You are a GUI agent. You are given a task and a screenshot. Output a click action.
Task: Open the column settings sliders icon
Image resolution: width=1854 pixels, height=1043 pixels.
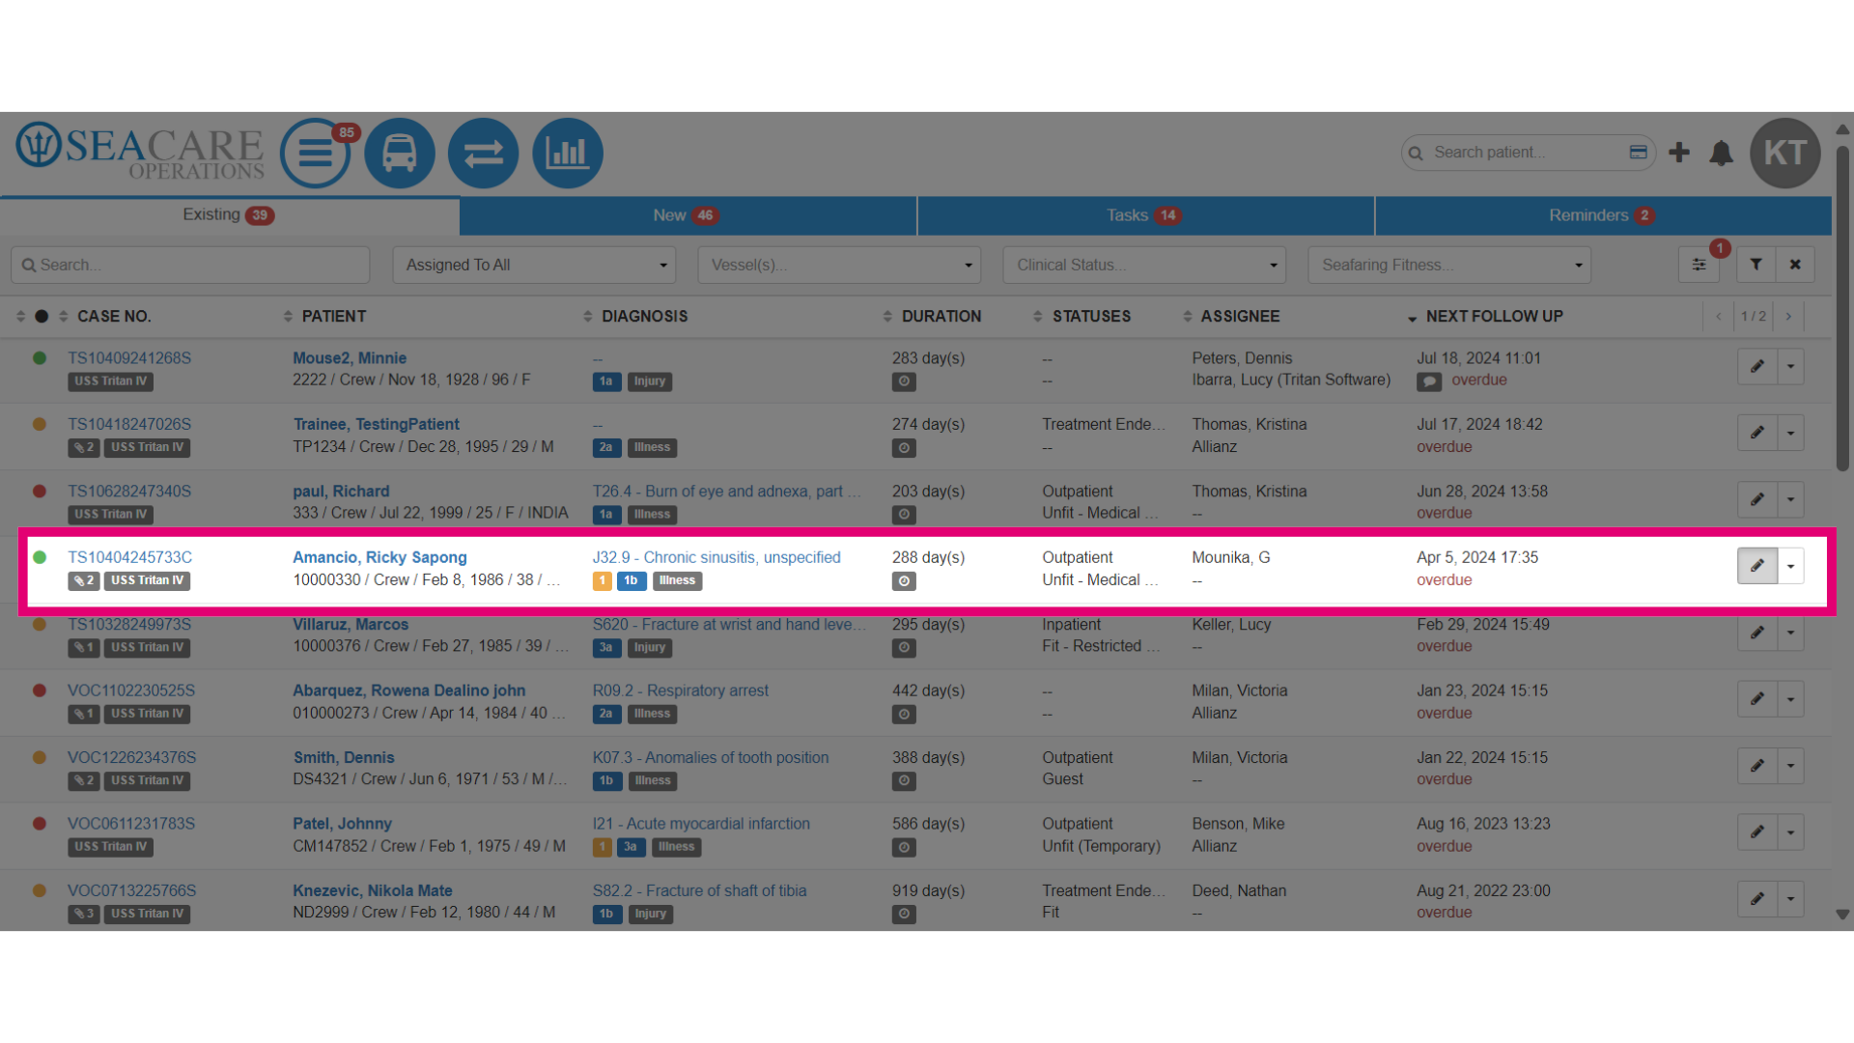(1699, 265)
